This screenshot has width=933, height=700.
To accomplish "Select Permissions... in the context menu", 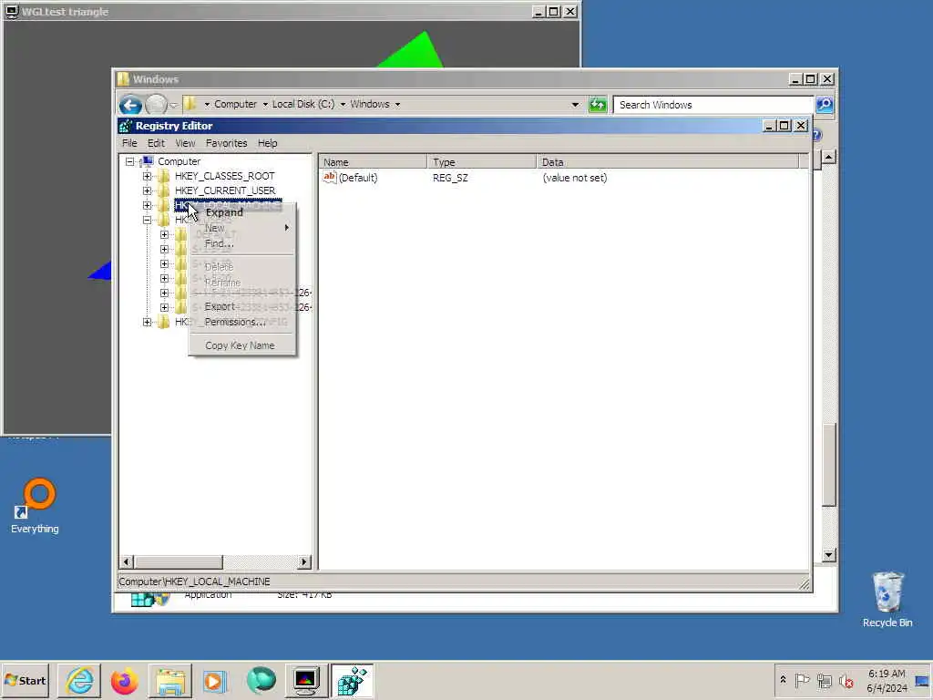I will [241, 322].
